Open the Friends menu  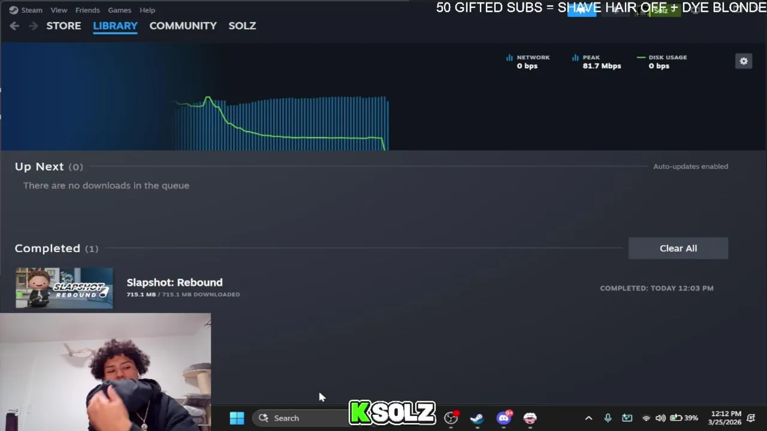click(87, 10)
